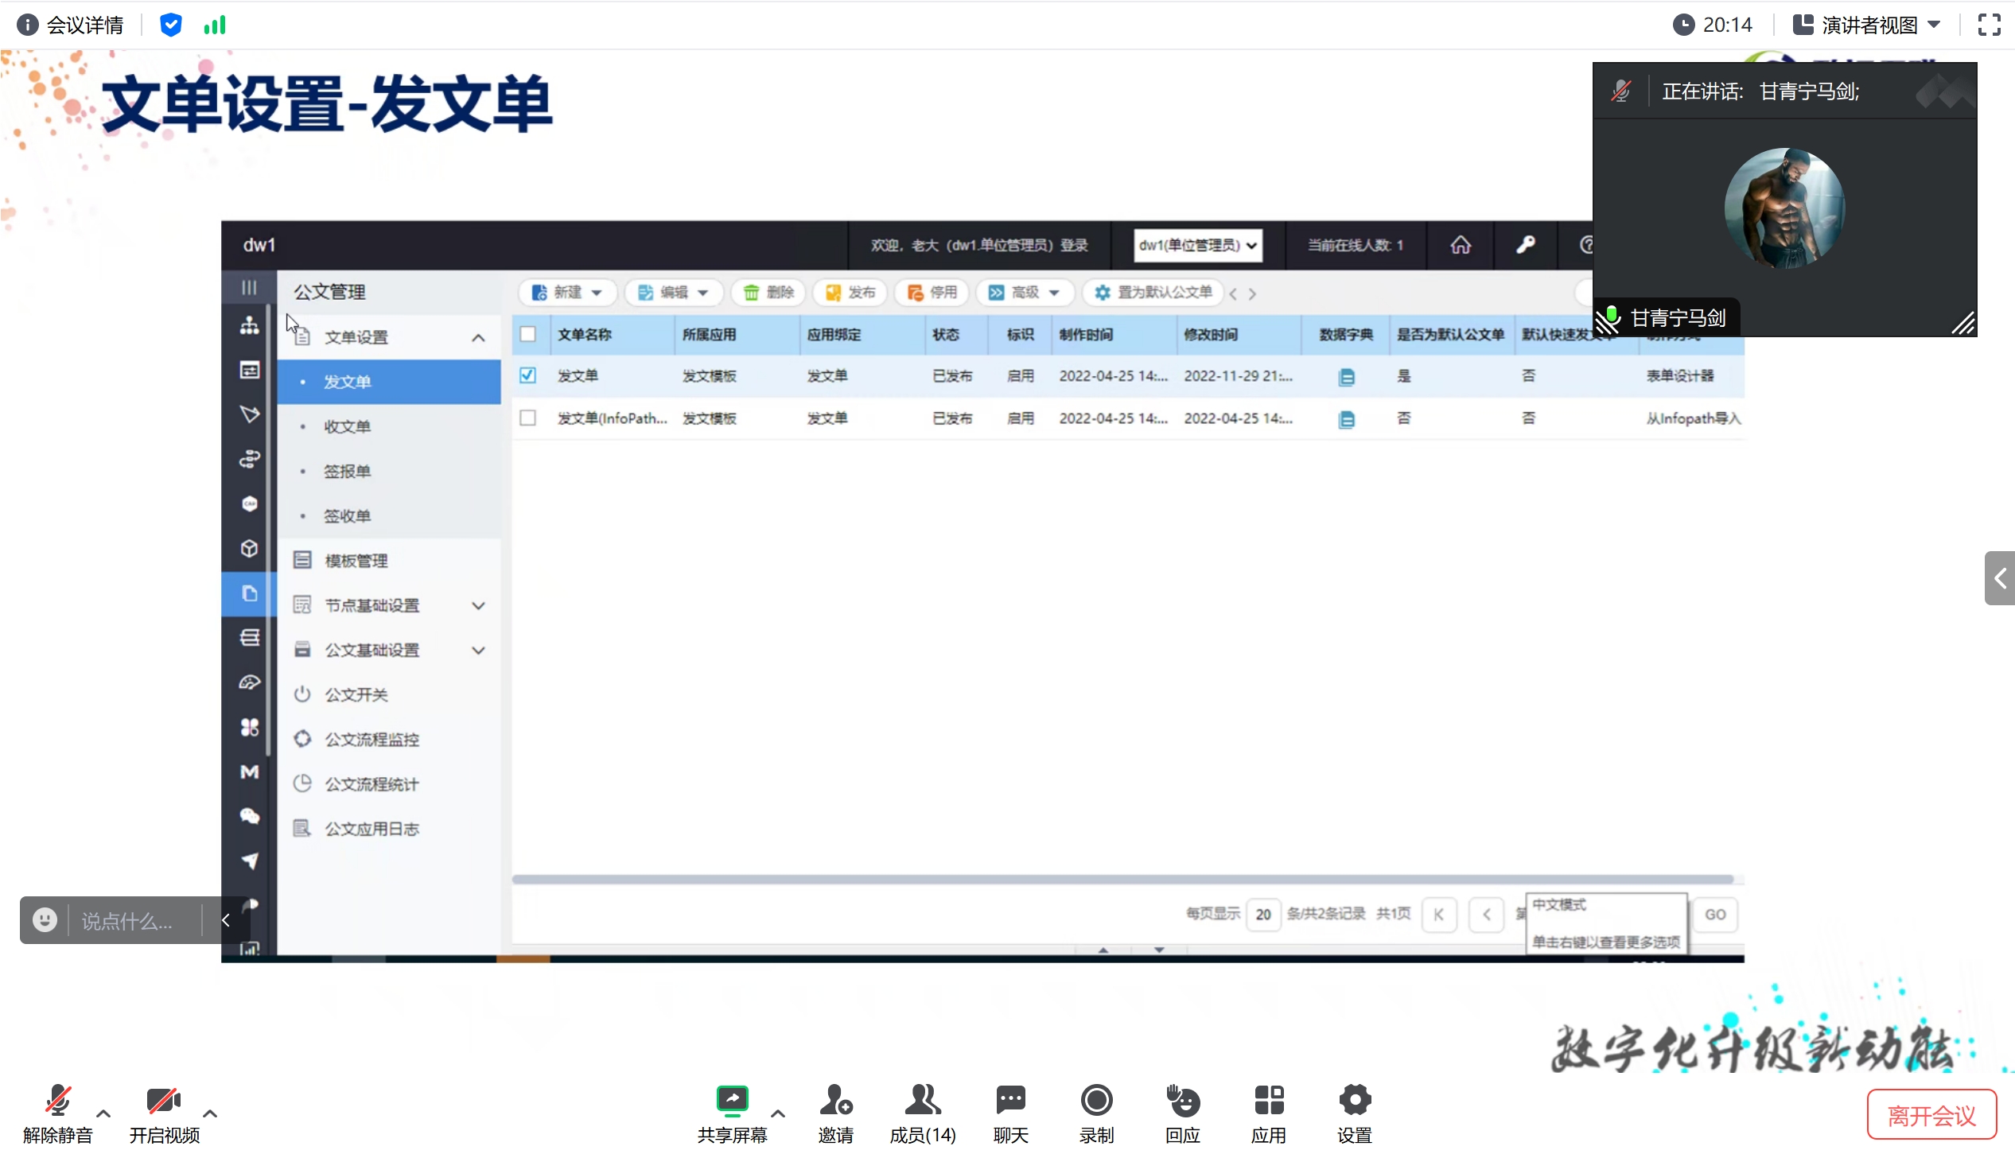Collapse the chat input bar arrow

click(x=226, y=920)
